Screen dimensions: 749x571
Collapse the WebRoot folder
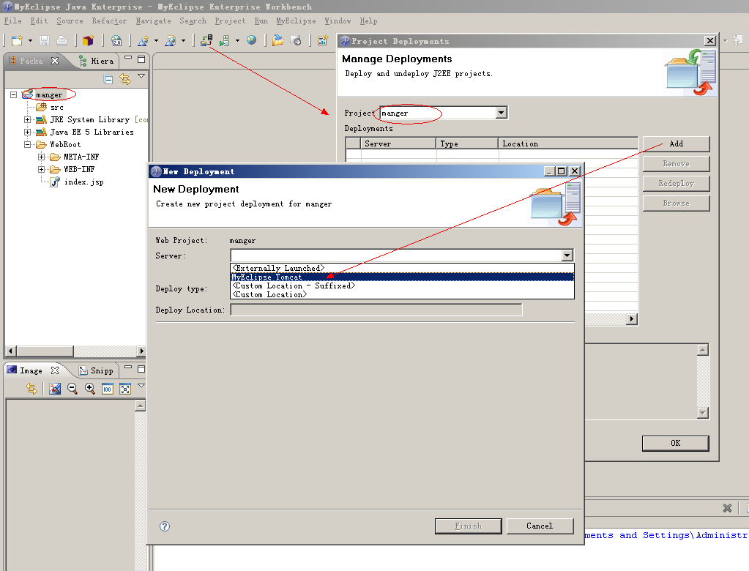point(27,144)
